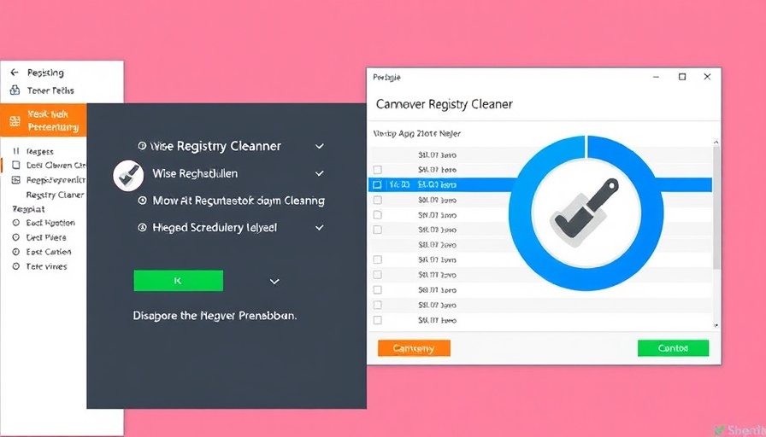The width and height of the screenshot is (766, 437).
Task: Click the green "K" button in the dark panel
Action: (x=179, y=281)
